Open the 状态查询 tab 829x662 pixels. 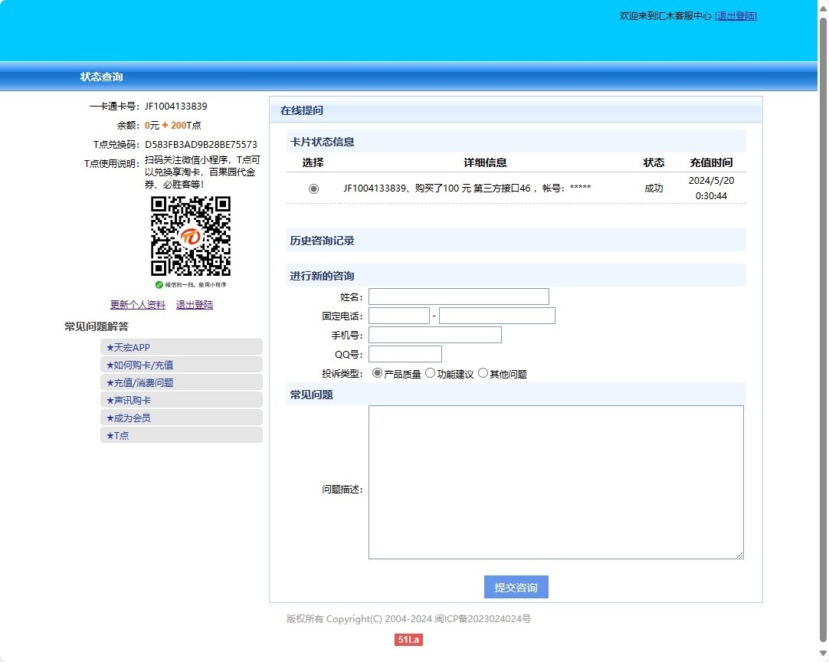click(101, 77)
